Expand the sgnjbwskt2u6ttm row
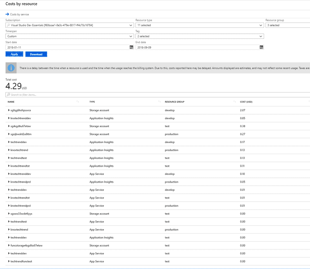Viewport: 310px width, 269px height. click(9, 134)
